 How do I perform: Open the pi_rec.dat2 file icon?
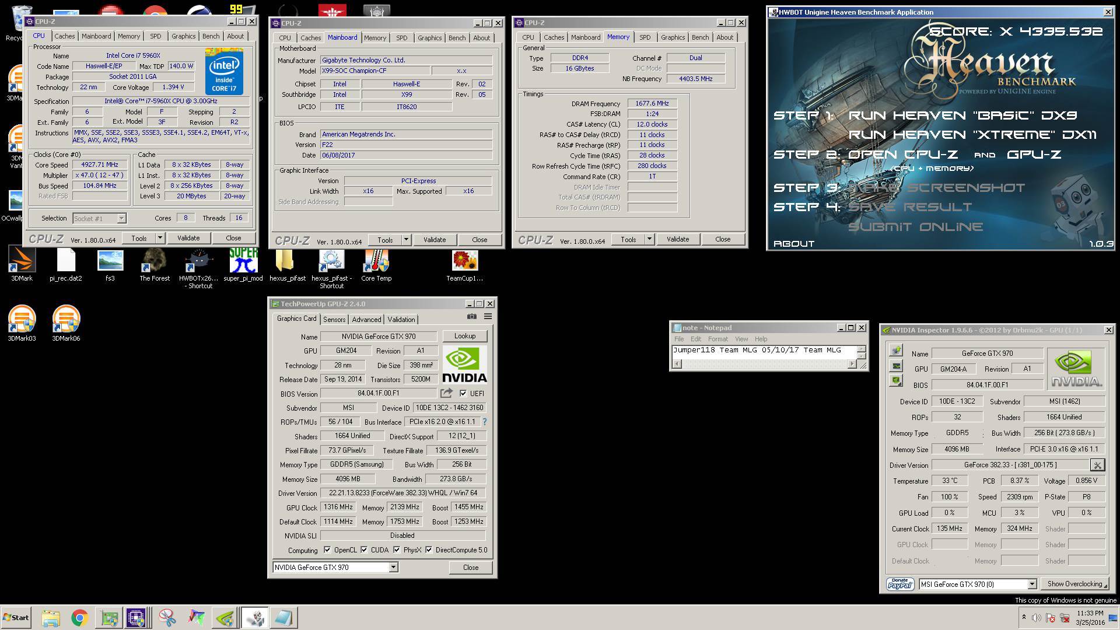[x=66, y=264]
